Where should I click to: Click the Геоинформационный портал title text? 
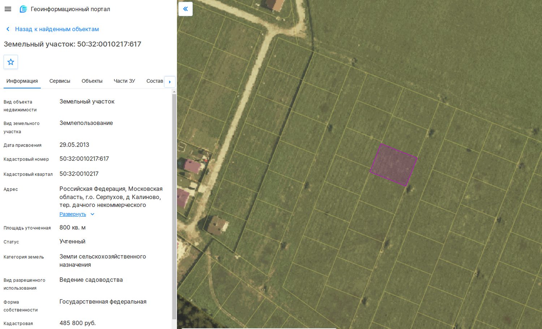(70, 9)
